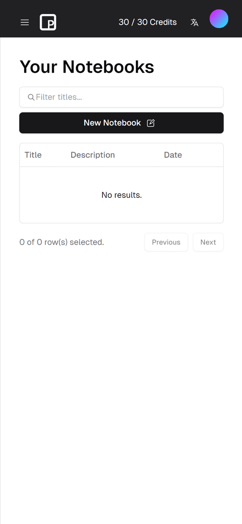
Task: Create a New Notebook
Action: tap(112, 123)
